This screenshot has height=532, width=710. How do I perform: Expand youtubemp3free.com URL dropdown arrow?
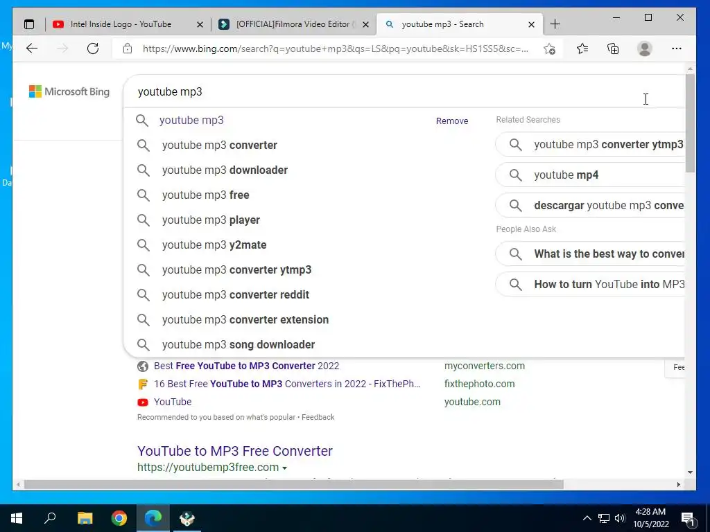(284, 468)
